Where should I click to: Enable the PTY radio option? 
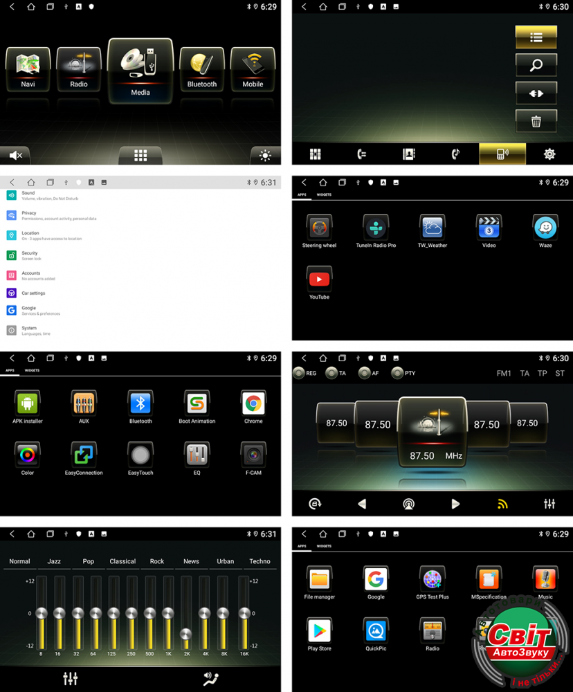(x=397, y=373)
